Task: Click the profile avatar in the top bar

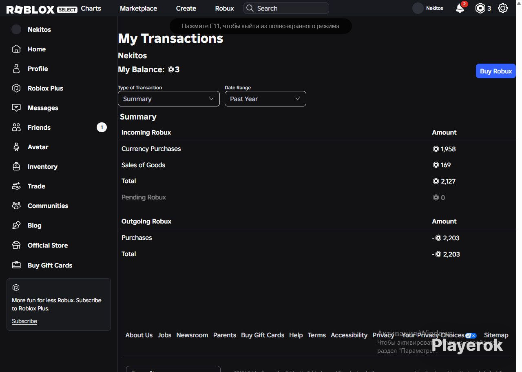Action: click(x=418, y=8)
